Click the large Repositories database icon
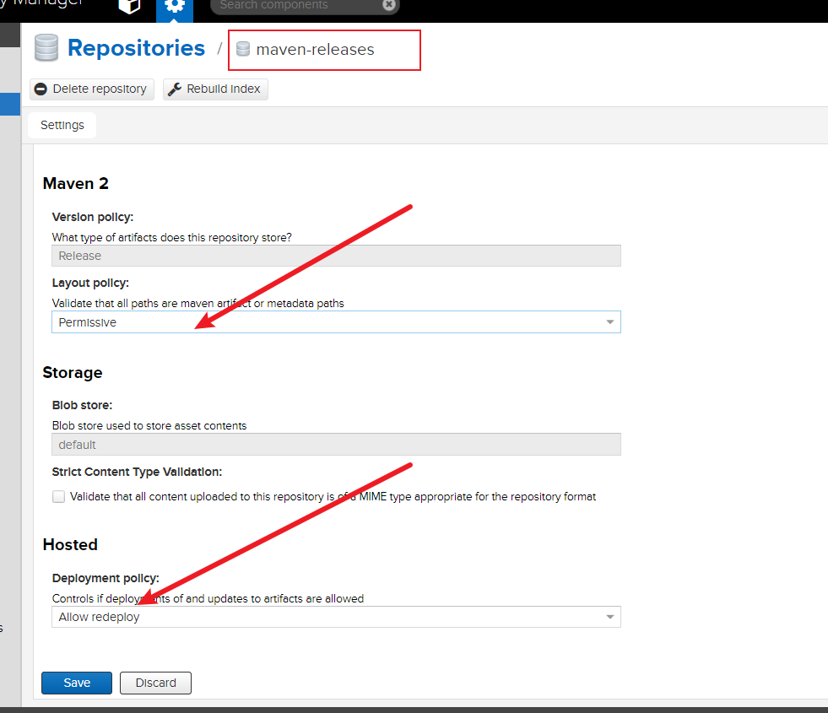The width and height of the screenshot is (828, 713). click(46, 48)
